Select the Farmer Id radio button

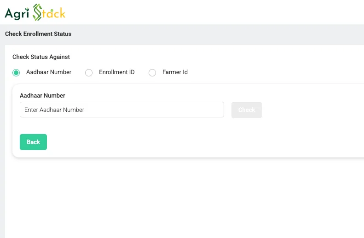point(152,73)
